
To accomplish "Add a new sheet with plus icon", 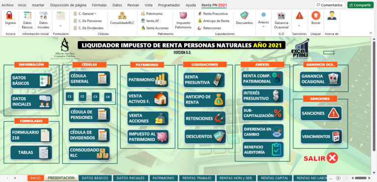I will click(338, 178).
